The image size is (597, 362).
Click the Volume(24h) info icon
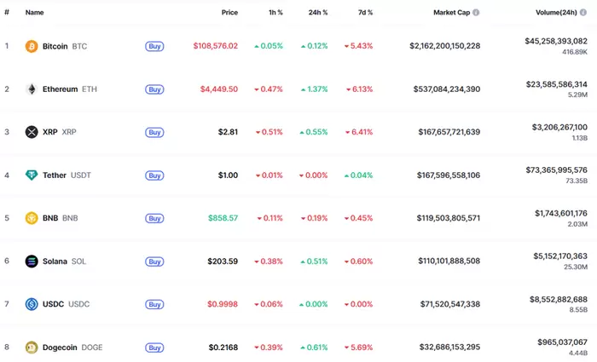(583, 13)
